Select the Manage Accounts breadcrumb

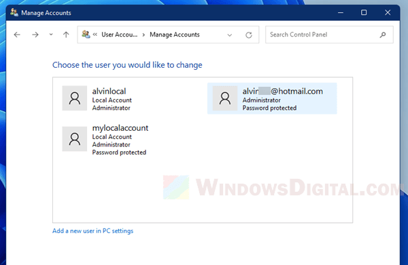coord(175,35)
